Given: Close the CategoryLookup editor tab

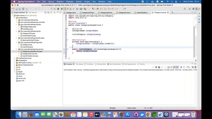Looking at the screenshot, I should coord(168,13).
